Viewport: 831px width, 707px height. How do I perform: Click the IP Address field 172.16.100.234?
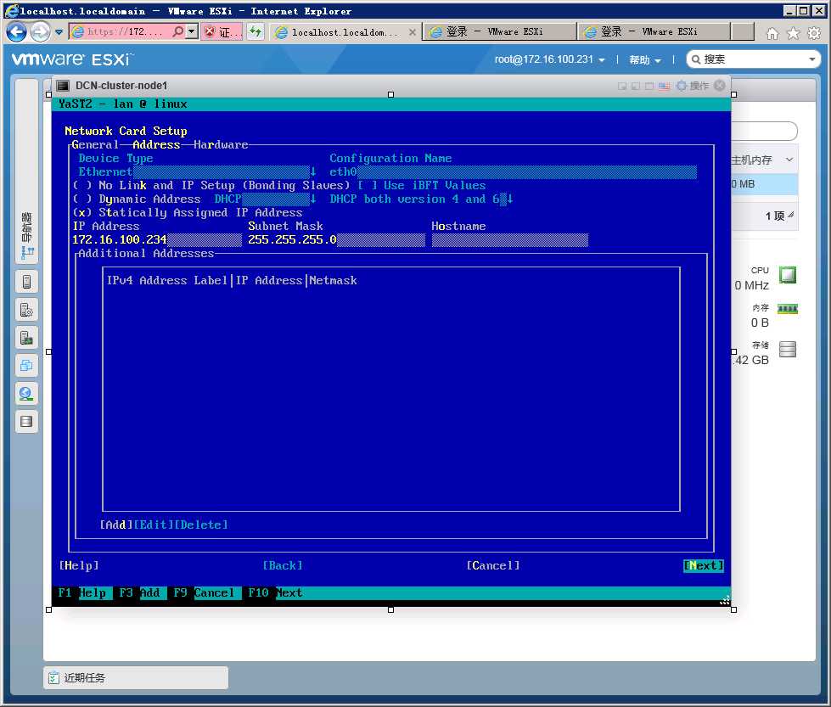click(157, 239)
